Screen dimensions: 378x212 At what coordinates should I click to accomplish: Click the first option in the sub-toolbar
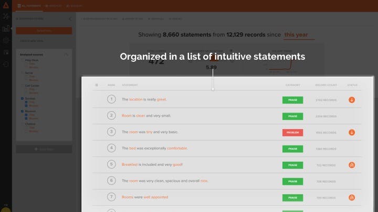99,19
